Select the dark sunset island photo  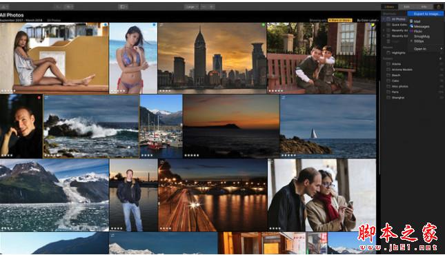click(x=231, y=127)
